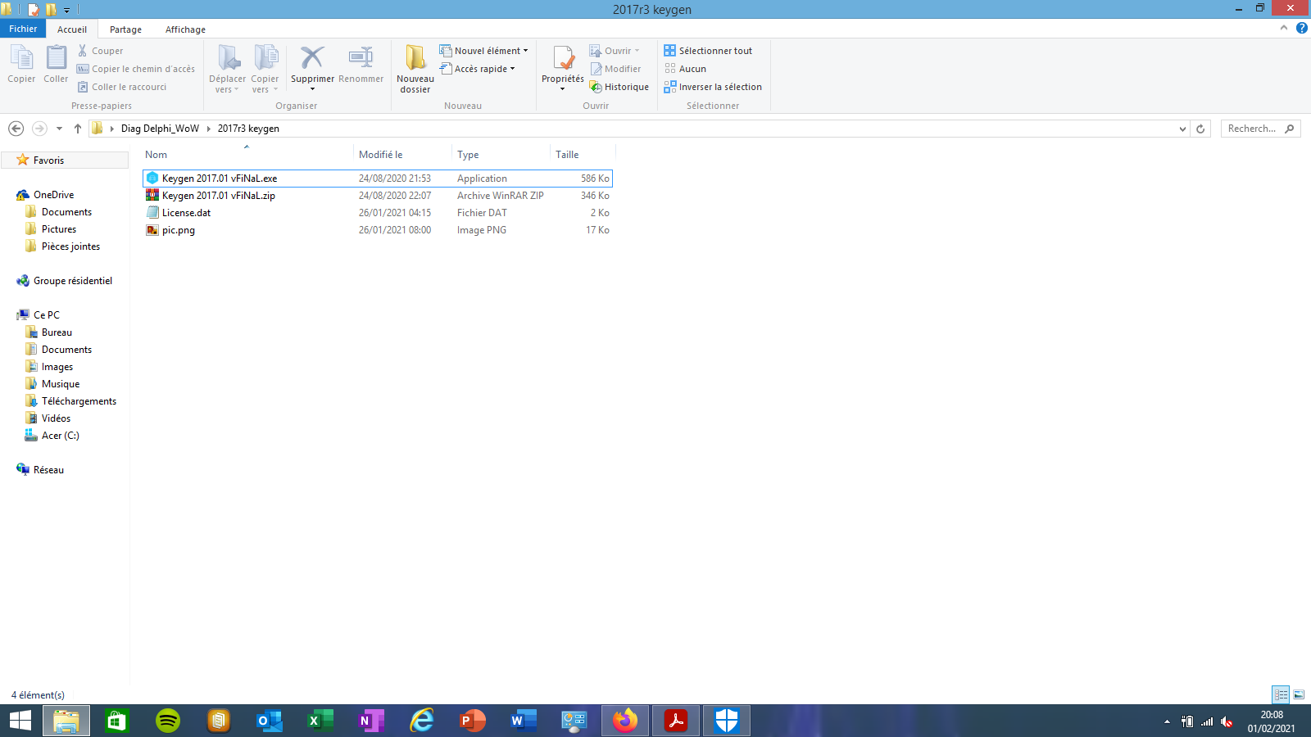Click the search input field

click(x=1252, y=129)
